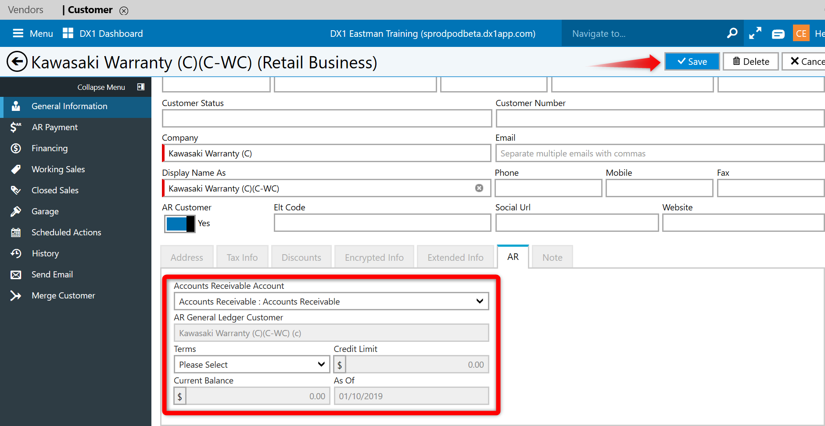Click the Menu label
The width and height of the screenshot is (825, 426).
coord(41,34)
